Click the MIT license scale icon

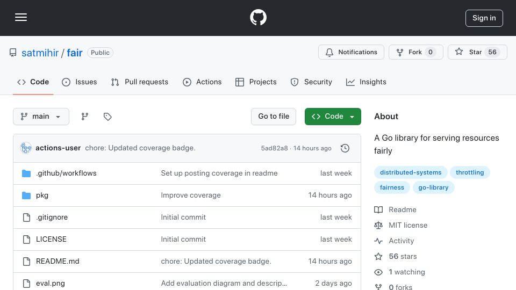[x=378, y=225]
